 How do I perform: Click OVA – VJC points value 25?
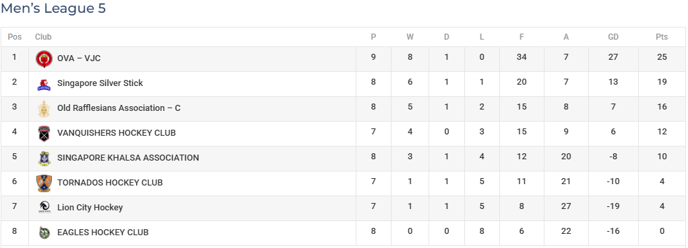pos(662,57)
